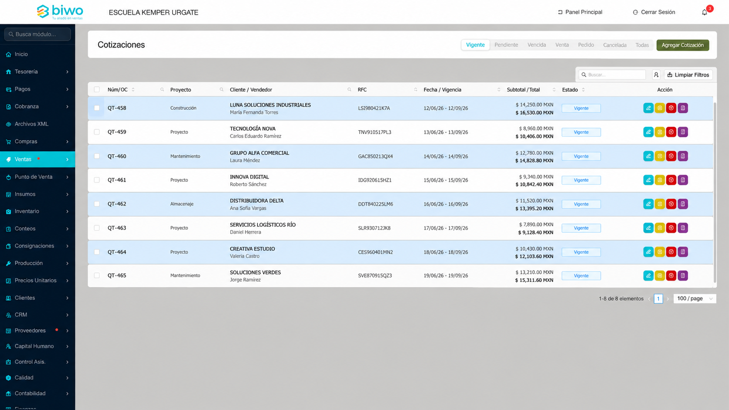Click the yellow action icon for QT-461

click(x=660, y=180)
